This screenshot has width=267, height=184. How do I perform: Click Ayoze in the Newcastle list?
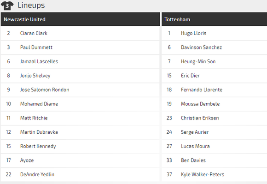tap(27, 160)
